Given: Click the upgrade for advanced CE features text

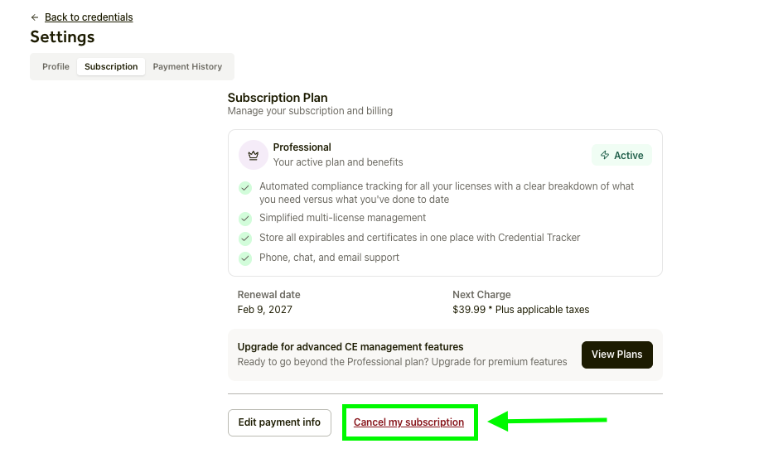Looking at the screenshot, I should click(350, 347).
